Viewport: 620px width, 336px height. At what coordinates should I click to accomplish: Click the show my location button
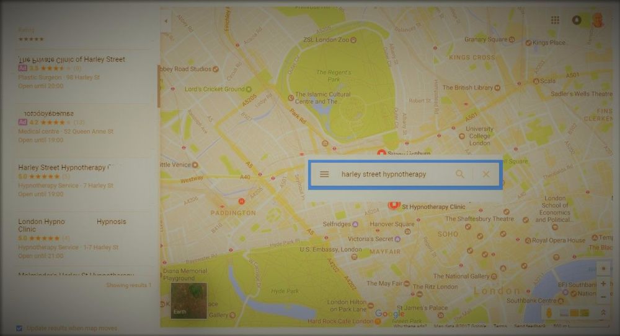click(x=603, y=269)
